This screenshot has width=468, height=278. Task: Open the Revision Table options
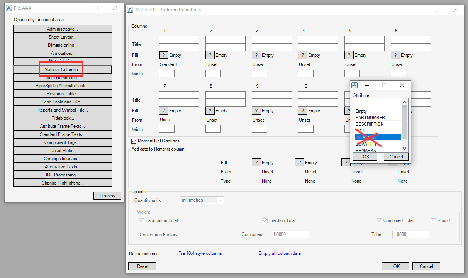pyautogui.click(x=63, y=94)
